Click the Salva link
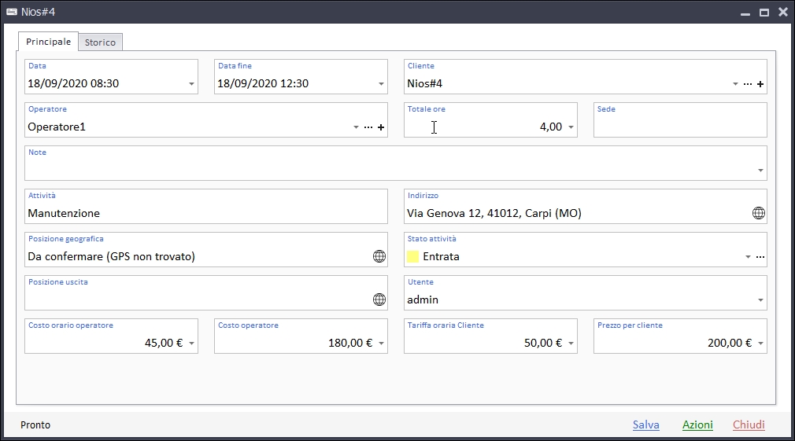795x441 pixels. (645, 424)
